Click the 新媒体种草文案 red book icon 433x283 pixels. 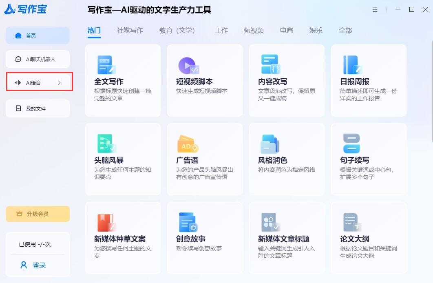(x=106, y=223)
